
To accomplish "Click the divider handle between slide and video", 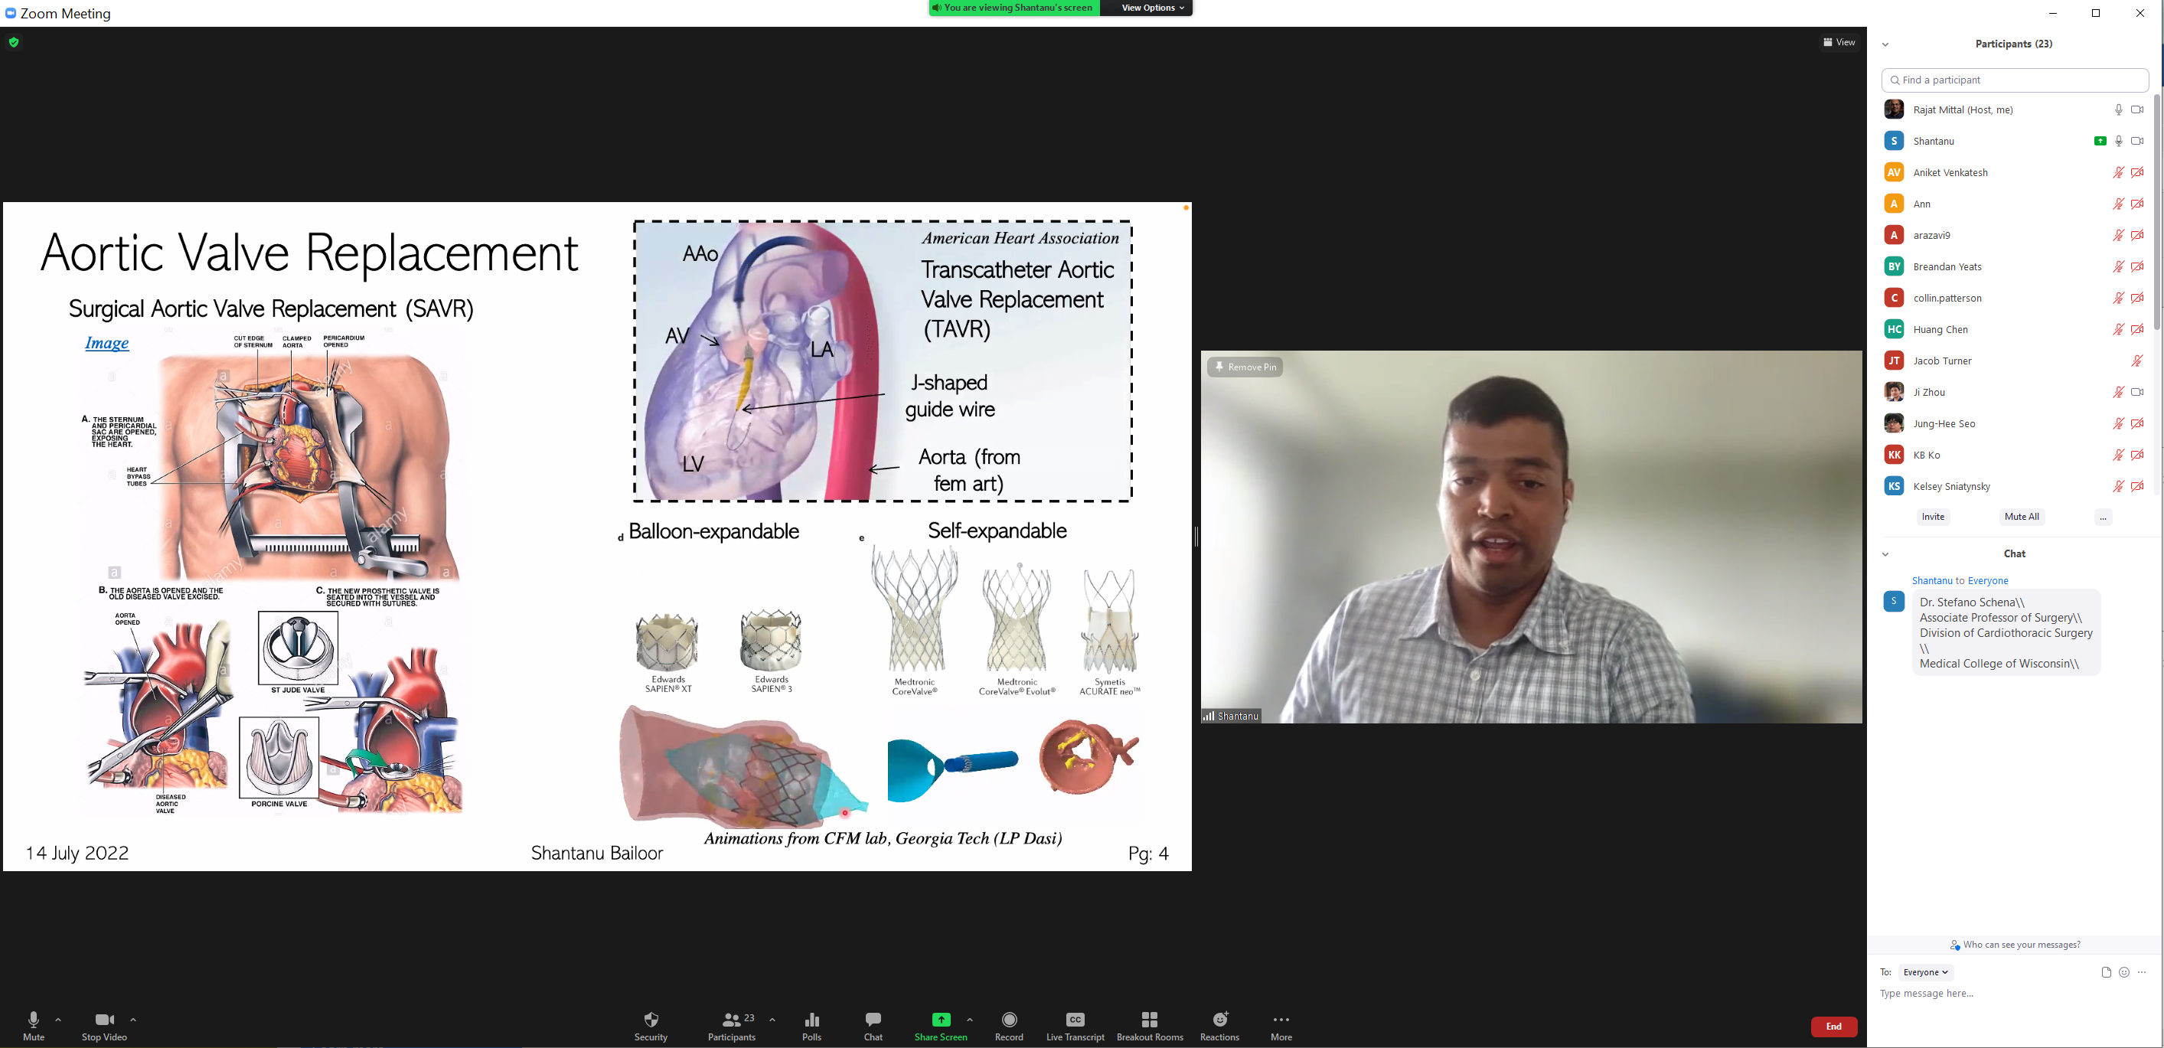I will point(1196,536).
